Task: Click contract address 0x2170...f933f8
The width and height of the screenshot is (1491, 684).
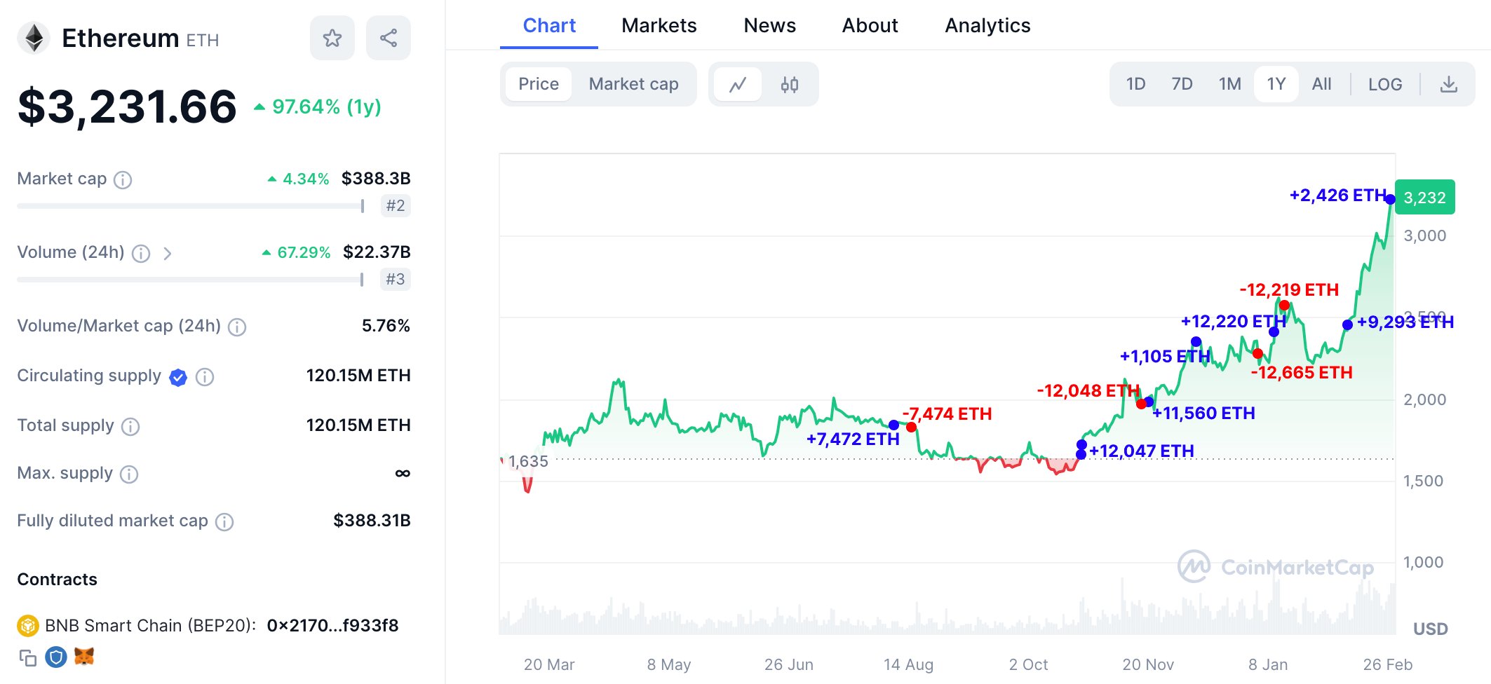Action: point(332,625)
